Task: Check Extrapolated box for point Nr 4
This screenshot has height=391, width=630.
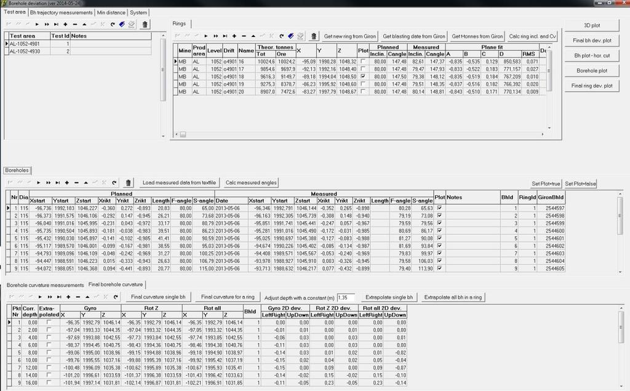Action: tap(49, 345)
